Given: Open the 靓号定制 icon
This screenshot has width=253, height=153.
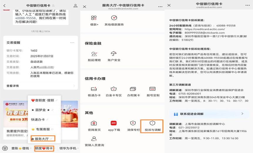Looking at the screenshot, I should pyautogui.click(x=153, y=89).
